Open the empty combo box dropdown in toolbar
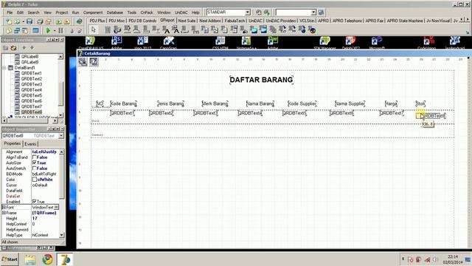Screen dimensions: 472x266 pos(313,13)
